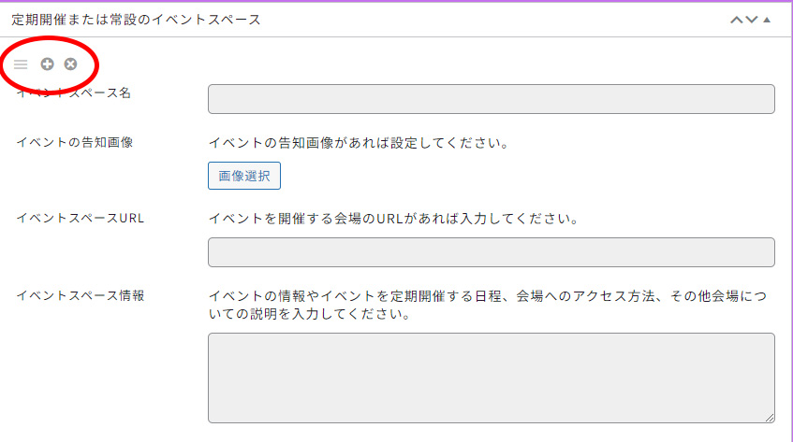Click the イベントの告知画像 label

(75, 142)
